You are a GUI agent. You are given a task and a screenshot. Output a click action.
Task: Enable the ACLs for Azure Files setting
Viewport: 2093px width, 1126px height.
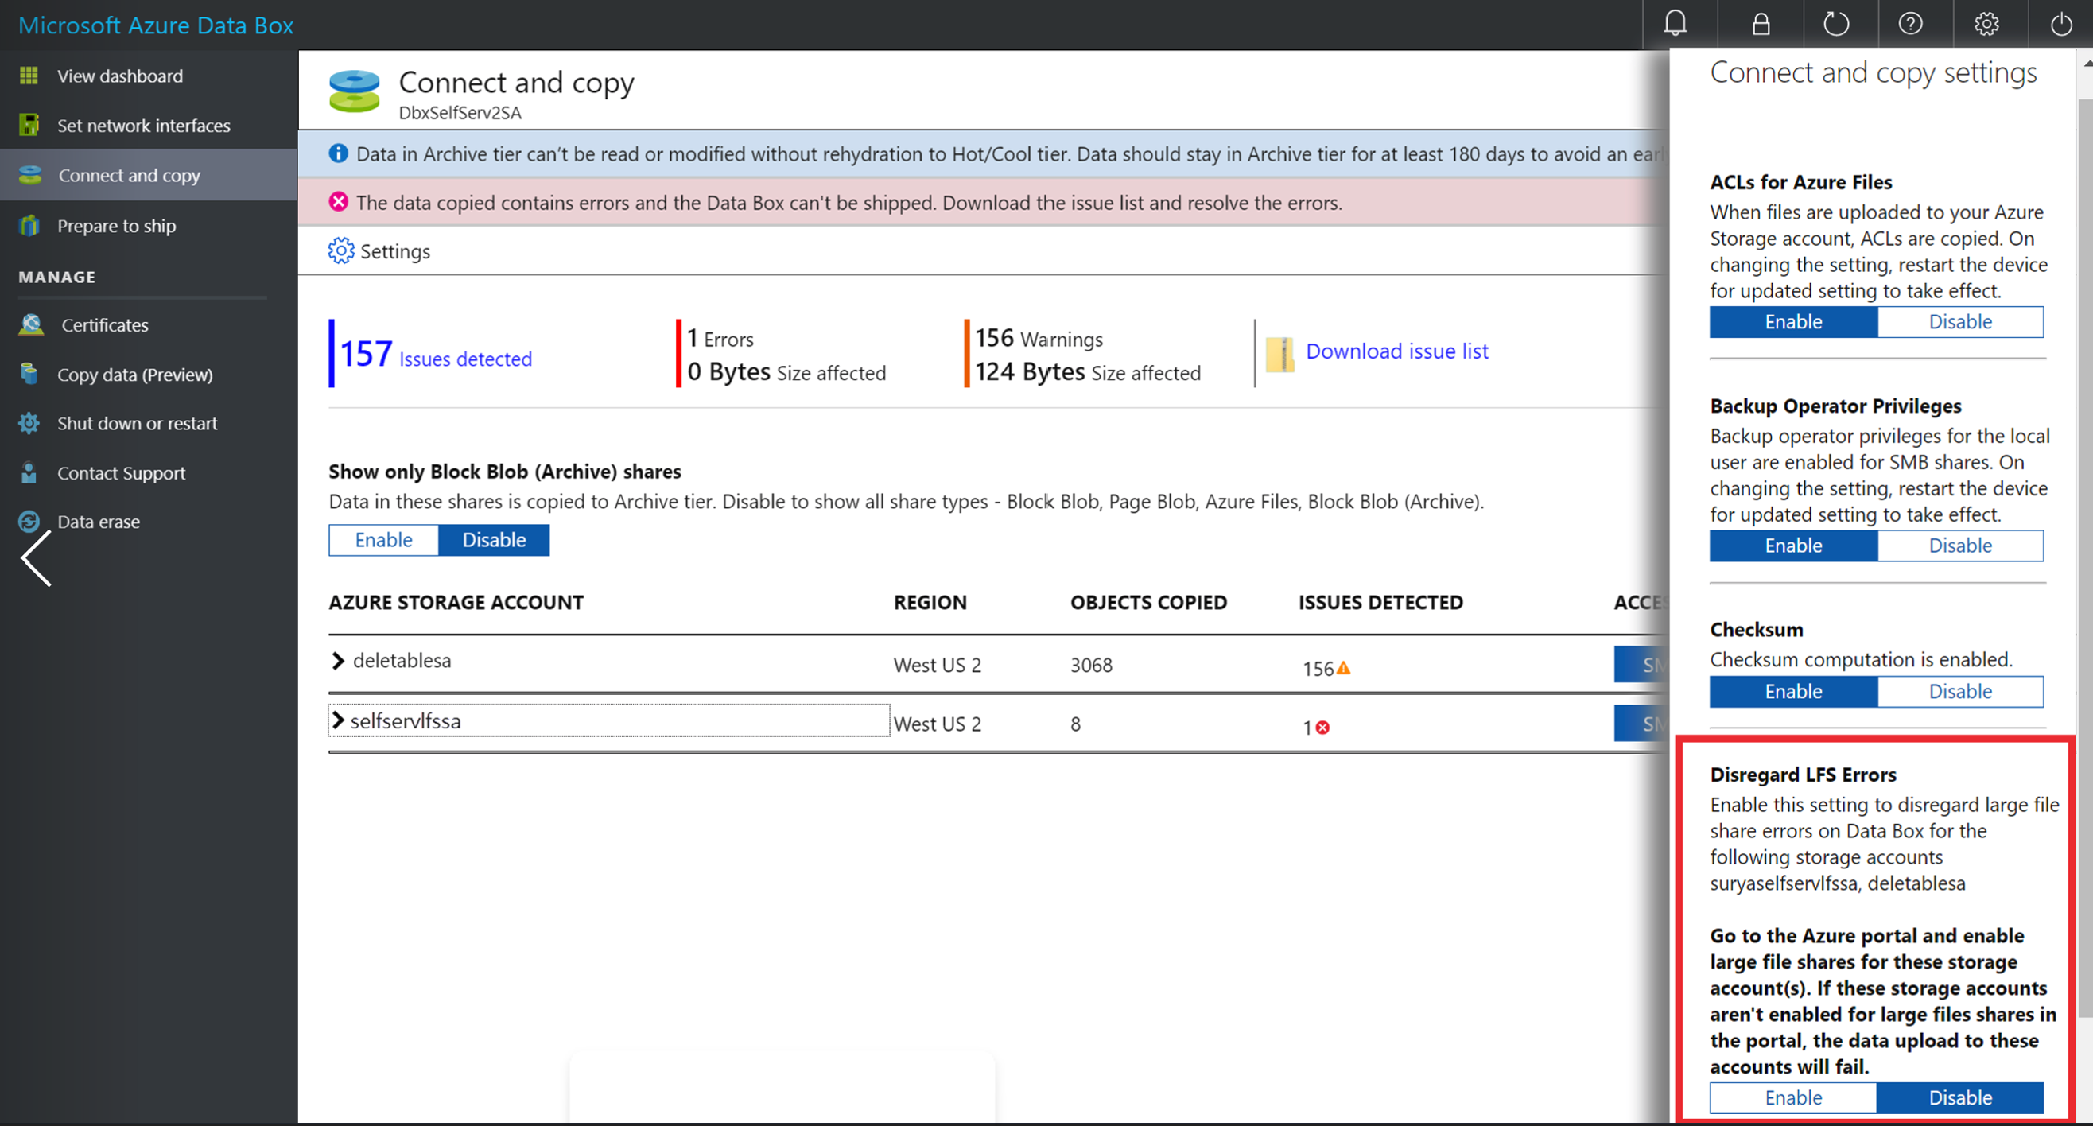(x=1792, y=322)
